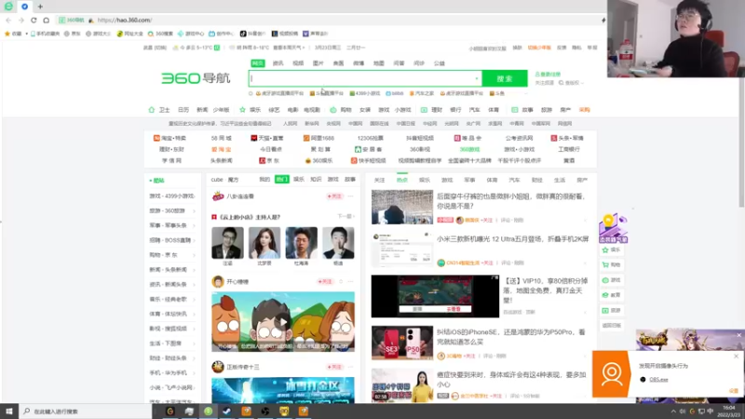Click the browser address bar URL
This screenshot has width=745, height=419.
(125, 20)
